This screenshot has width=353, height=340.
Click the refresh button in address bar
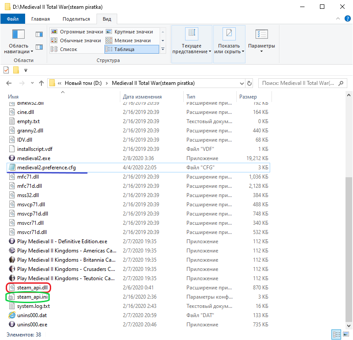tap(249, 84)
